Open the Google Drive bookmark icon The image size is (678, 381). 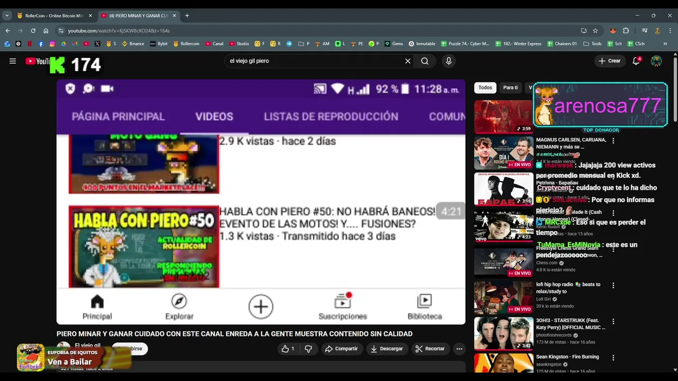coord(64,43)
